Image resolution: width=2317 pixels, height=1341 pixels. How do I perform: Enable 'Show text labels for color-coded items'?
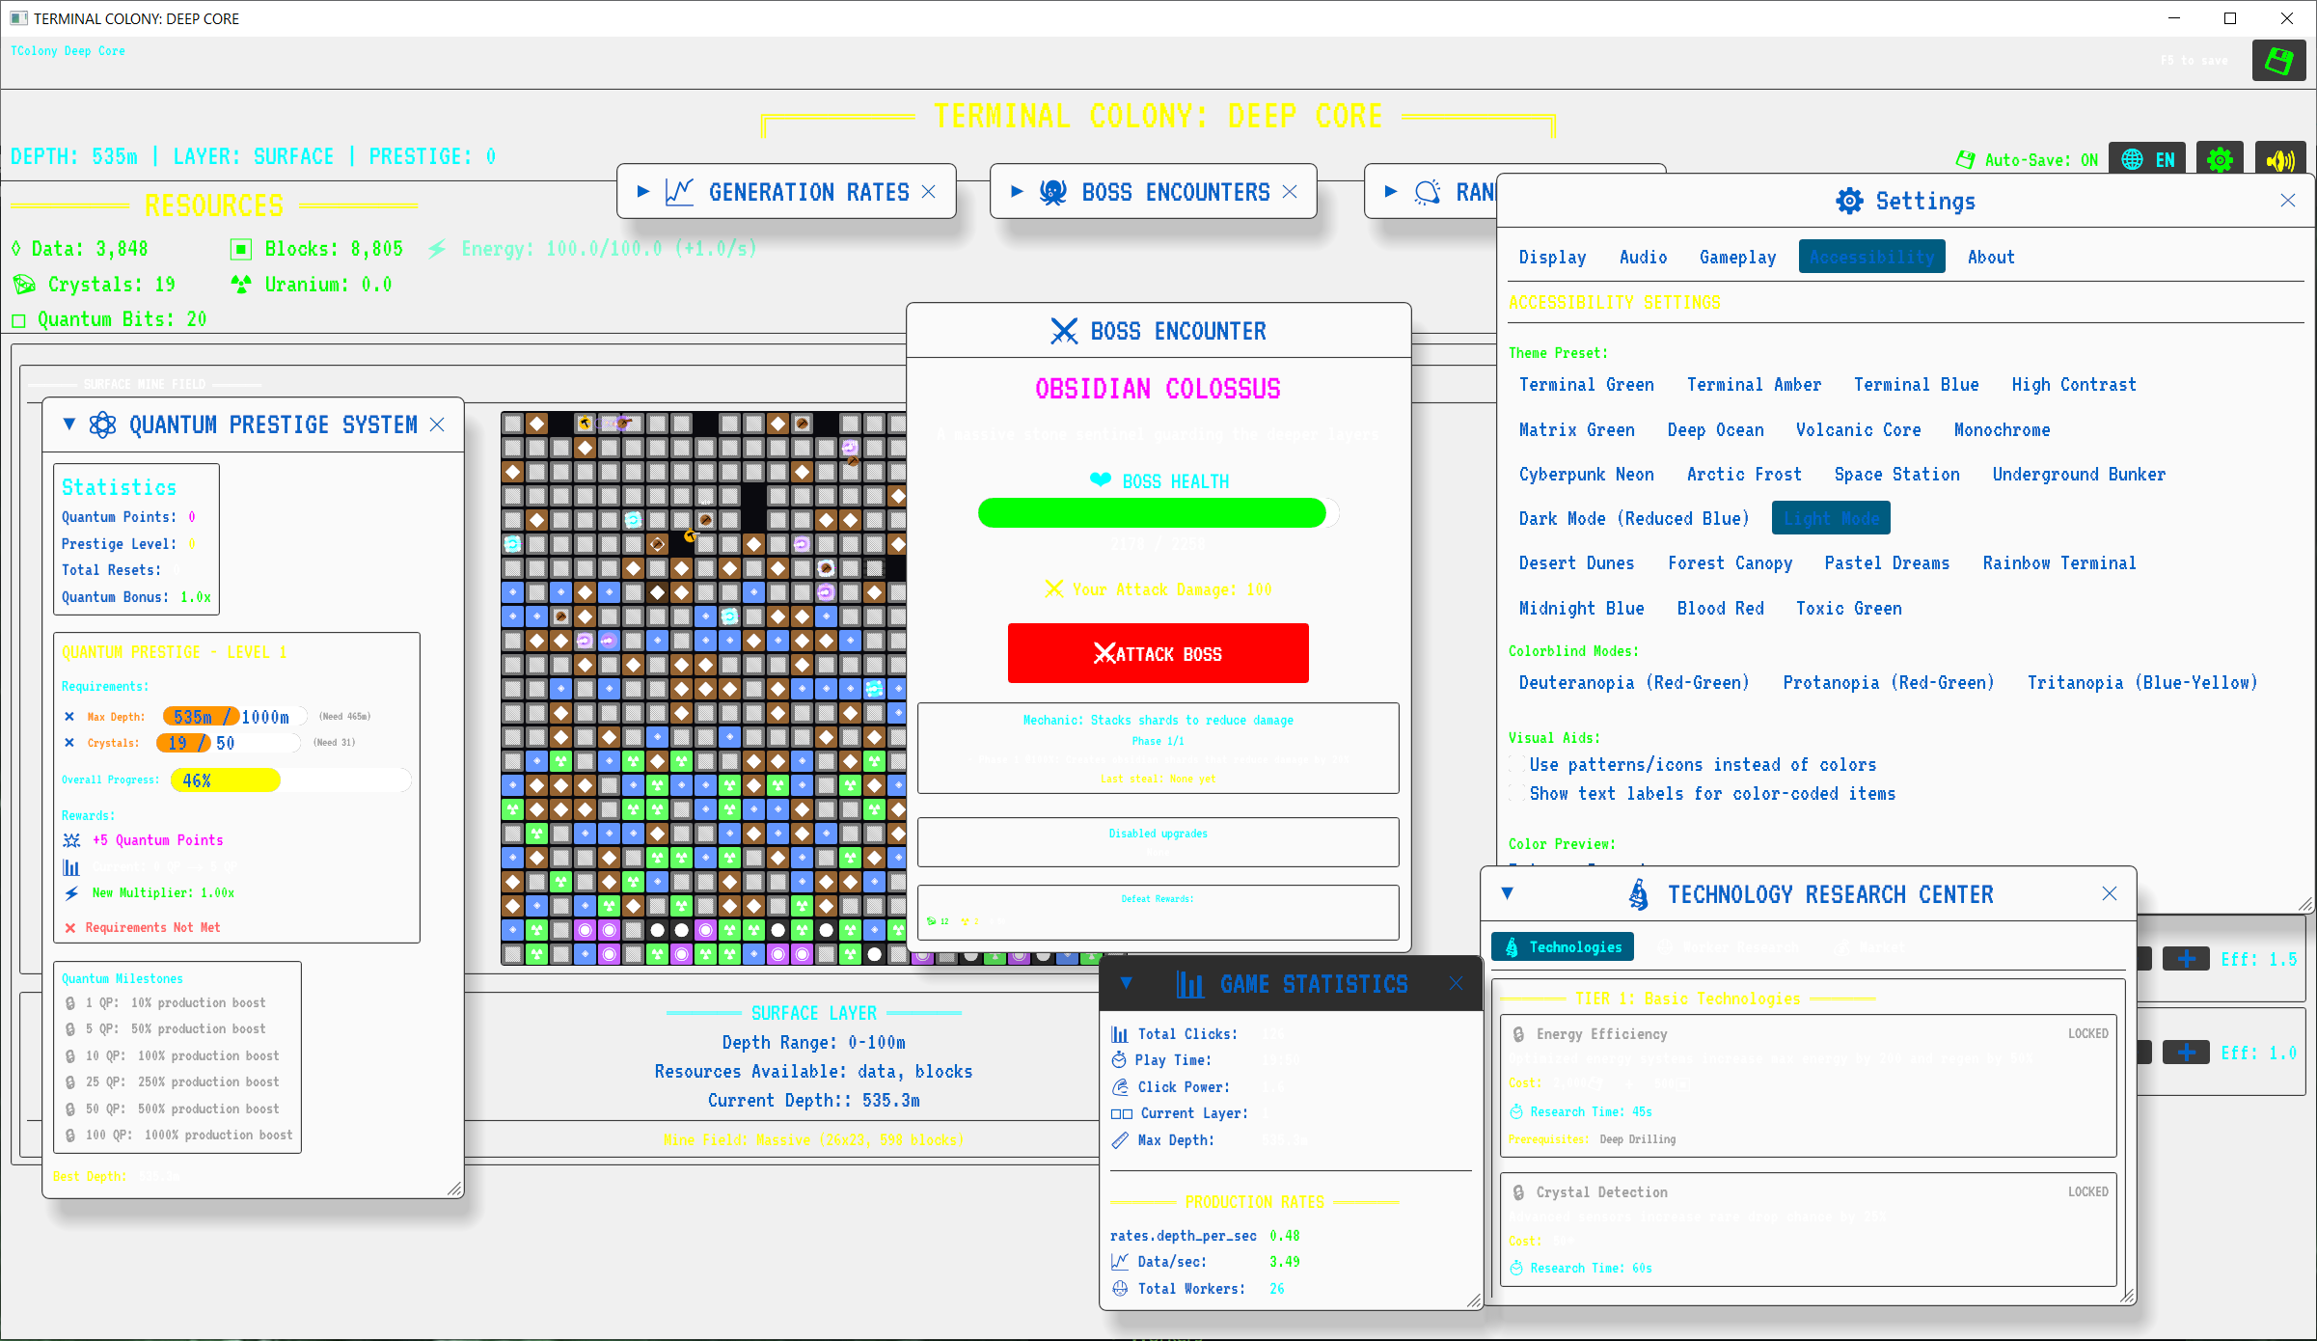pyautogui.click(x=1516, y=794)
